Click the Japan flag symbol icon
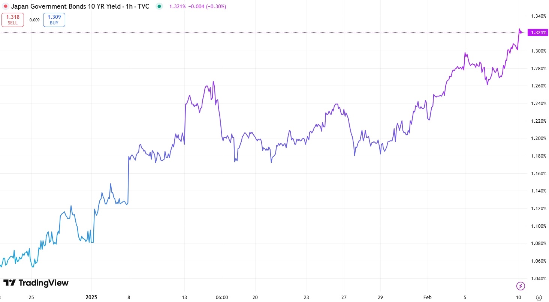549x302 pixels. 5,6
